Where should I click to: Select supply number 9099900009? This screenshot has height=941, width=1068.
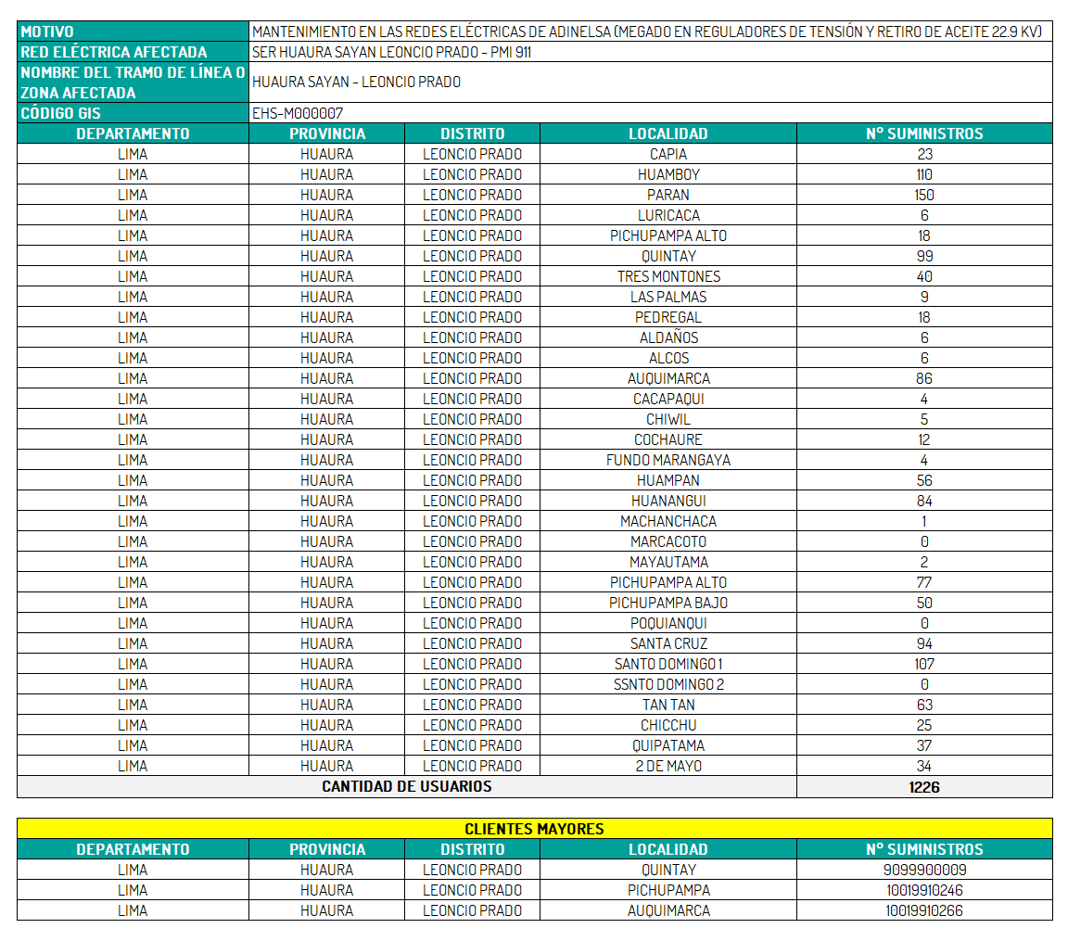click(x=923, y=870)
